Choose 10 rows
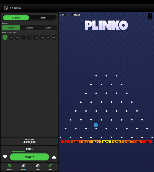154x172 pixels. pyautogui.click(x=17, y=37)
